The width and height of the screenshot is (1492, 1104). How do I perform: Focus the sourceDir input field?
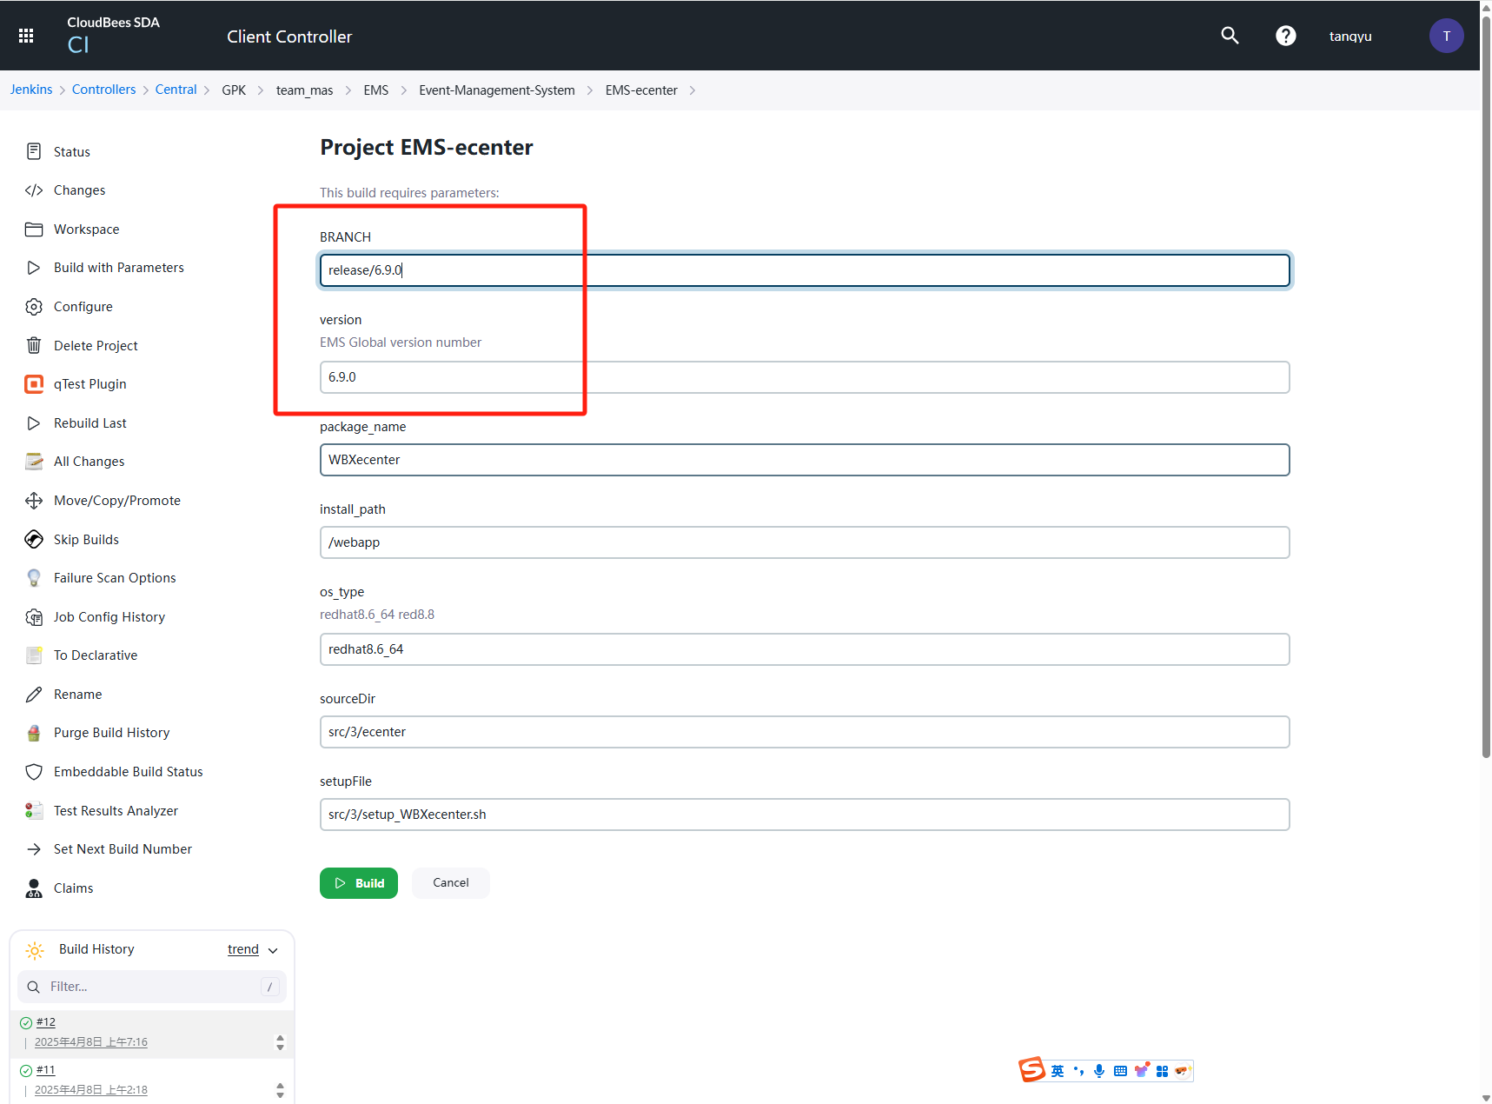click(805, 732)
